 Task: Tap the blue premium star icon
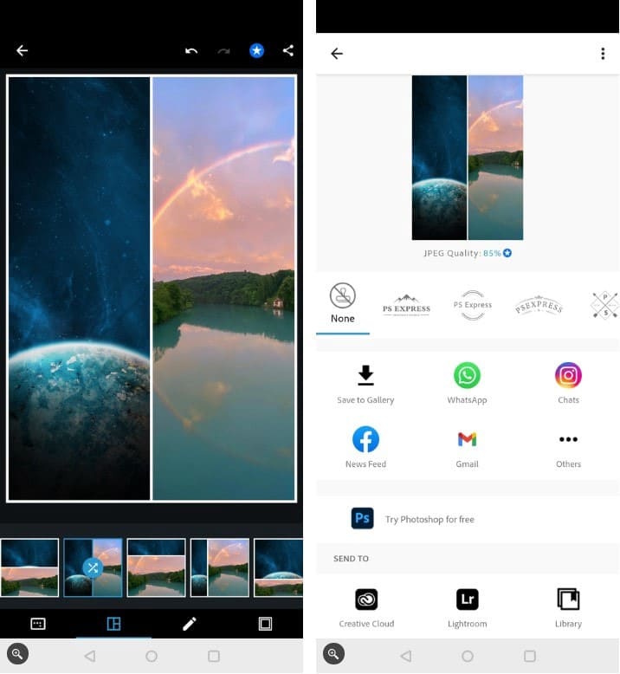coord(256,51)
